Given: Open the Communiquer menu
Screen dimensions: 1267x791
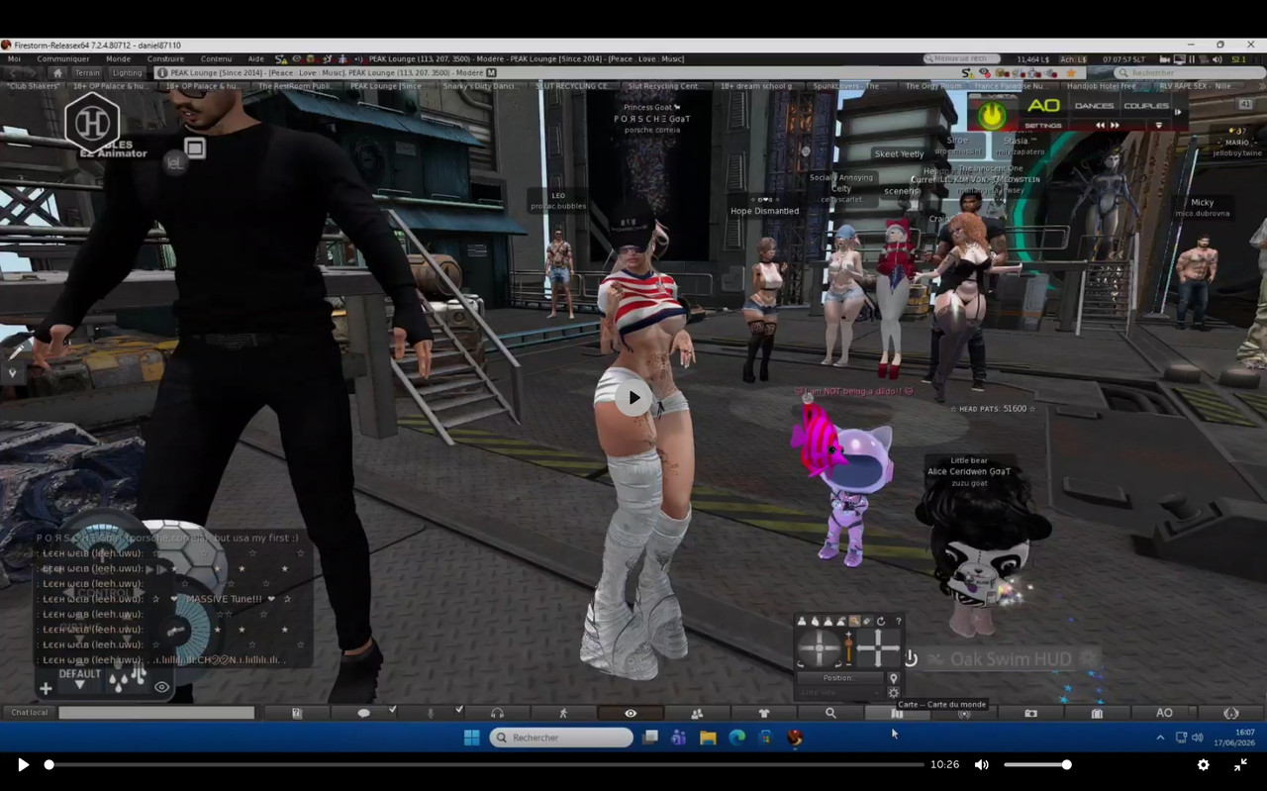Looking at the screenshot, I should [x=63, y=58].
